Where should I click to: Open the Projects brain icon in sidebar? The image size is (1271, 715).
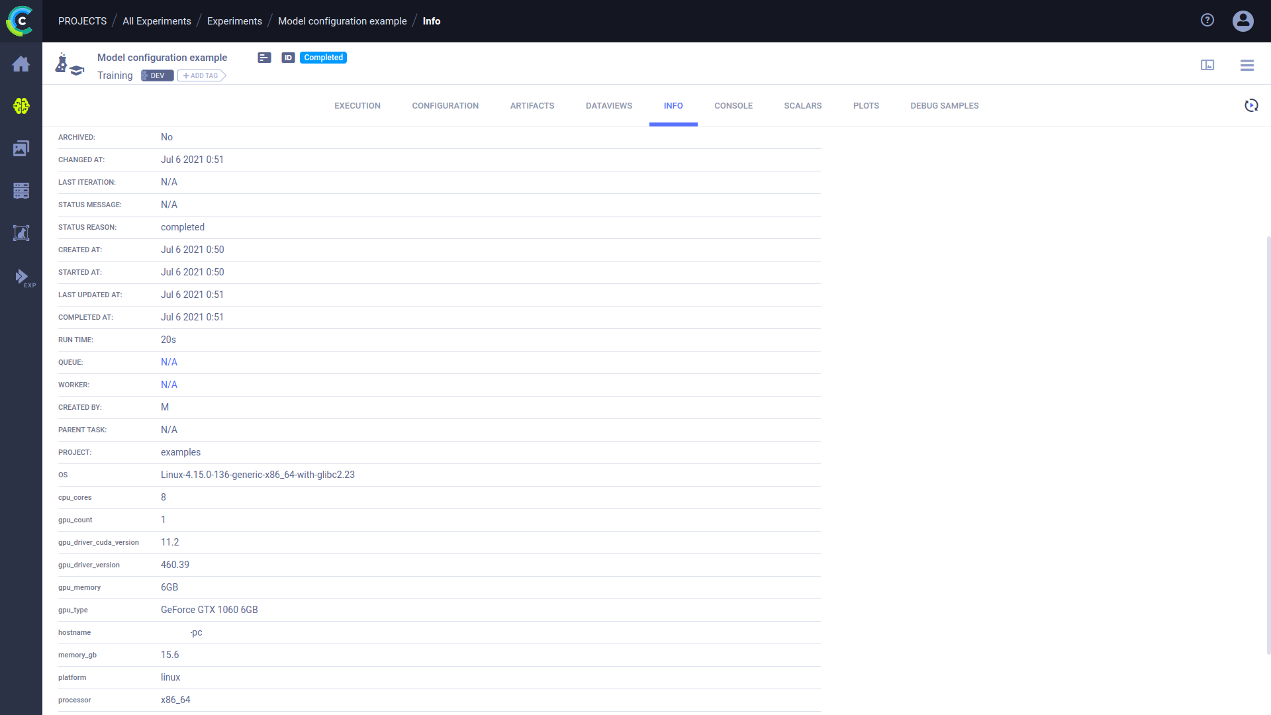point(21,106)
